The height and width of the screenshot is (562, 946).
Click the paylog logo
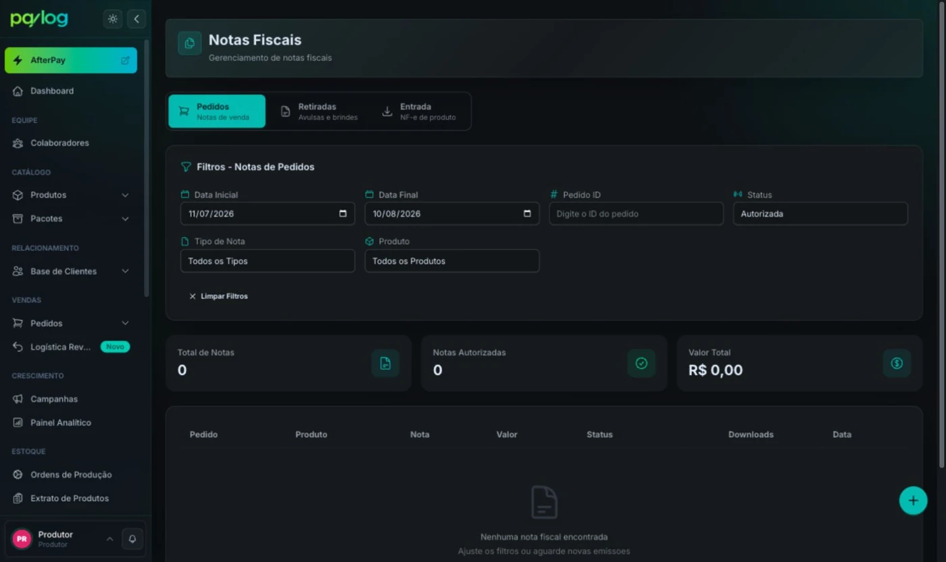pos(39,19)
